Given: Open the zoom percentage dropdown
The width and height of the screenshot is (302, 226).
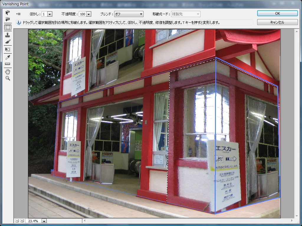Looking at the screenshot, I should [x=44, y=221].
